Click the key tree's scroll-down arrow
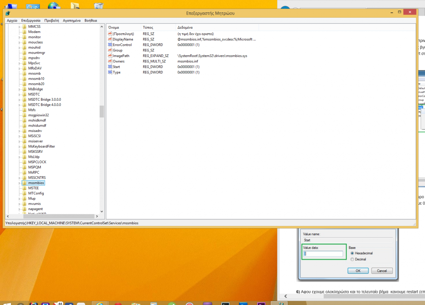Image resolution: width=425 pixels, height=305 pixels. [102, 211]
